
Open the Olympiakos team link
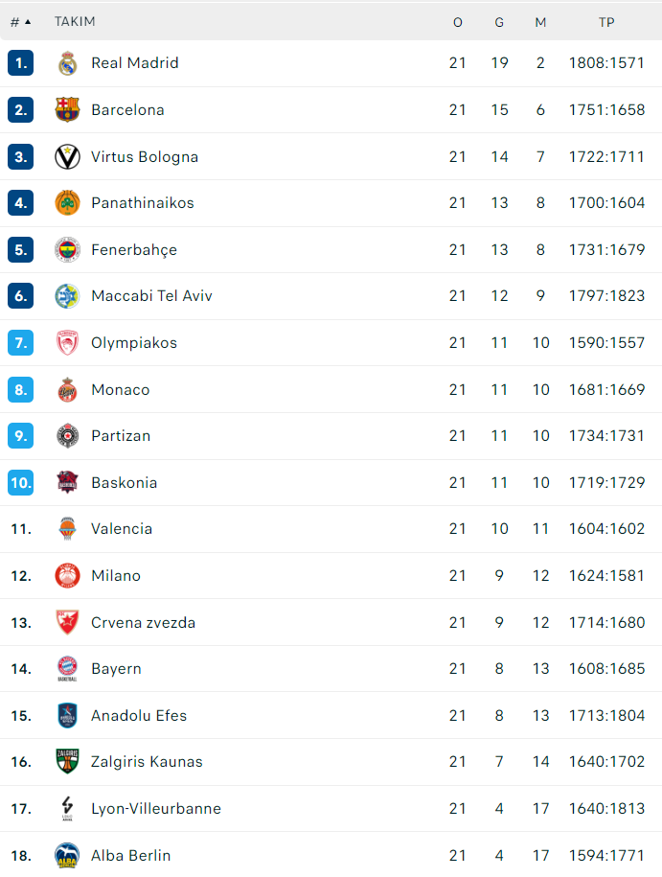pyautogui.click(x=134, y=343)
